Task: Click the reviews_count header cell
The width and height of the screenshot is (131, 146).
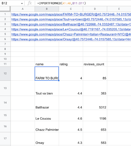Action: 95,64
